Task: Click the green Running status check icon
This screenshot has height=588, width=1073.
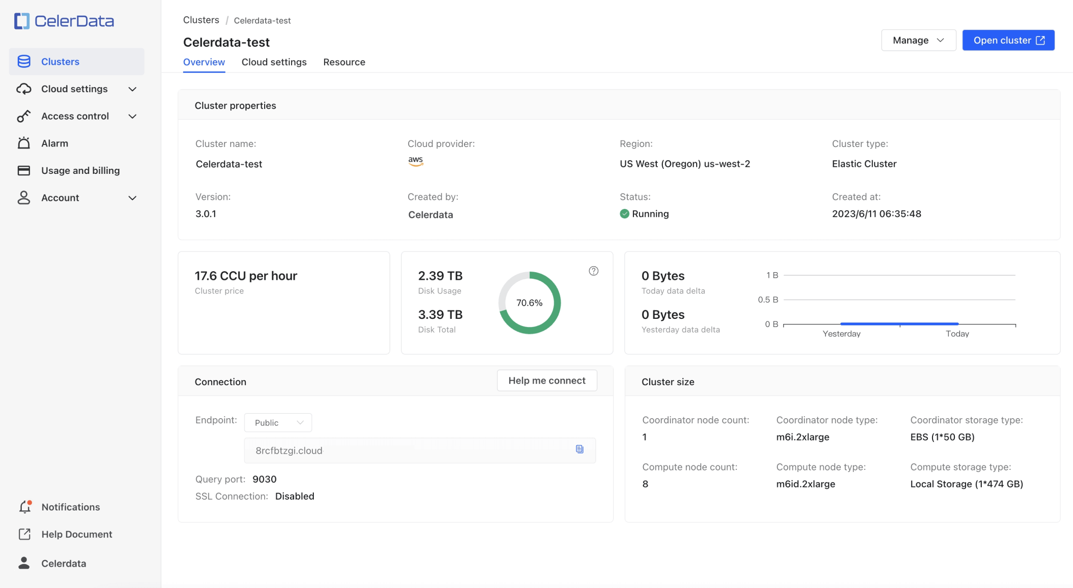Action: (624, 214)
